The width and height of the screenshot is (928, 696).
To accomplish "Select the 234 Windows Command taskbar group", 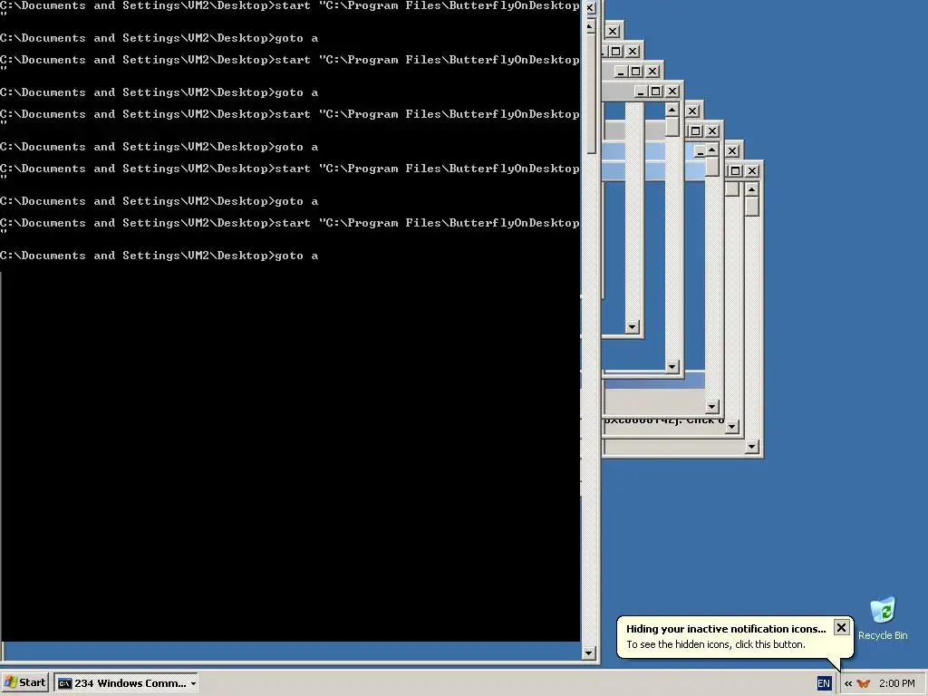I will [125, 683].
